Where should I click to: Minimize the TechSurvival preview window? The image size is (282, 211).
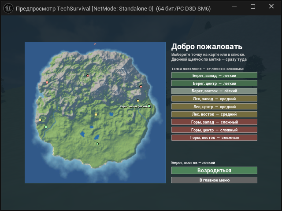click(x=234, y=7)
